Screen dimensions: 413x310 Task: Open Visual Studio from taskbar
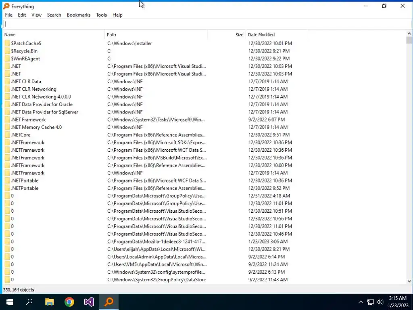tap(89, 302)
